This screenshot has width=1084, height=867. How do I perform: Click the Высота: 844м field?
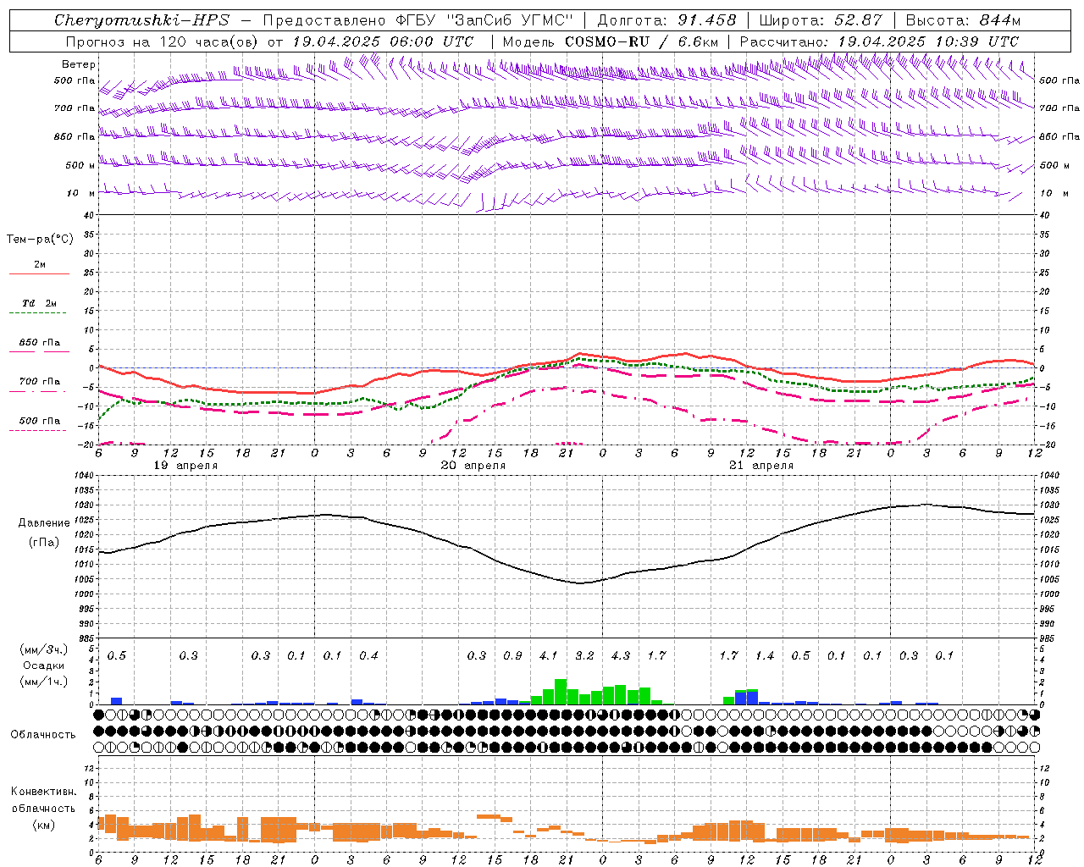click(x=963, y=20)
